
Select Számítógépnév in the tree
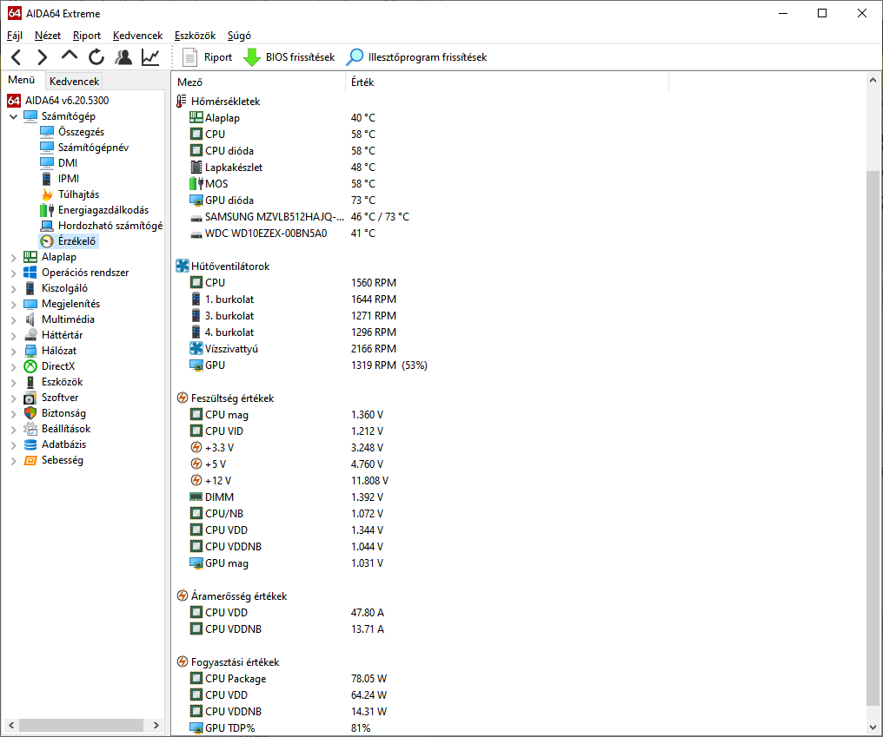[x=94, y=148]
